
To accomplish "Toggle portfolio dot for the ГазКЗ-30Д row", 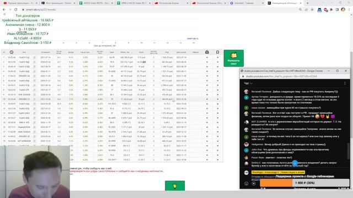I will [x=207, y=62].
